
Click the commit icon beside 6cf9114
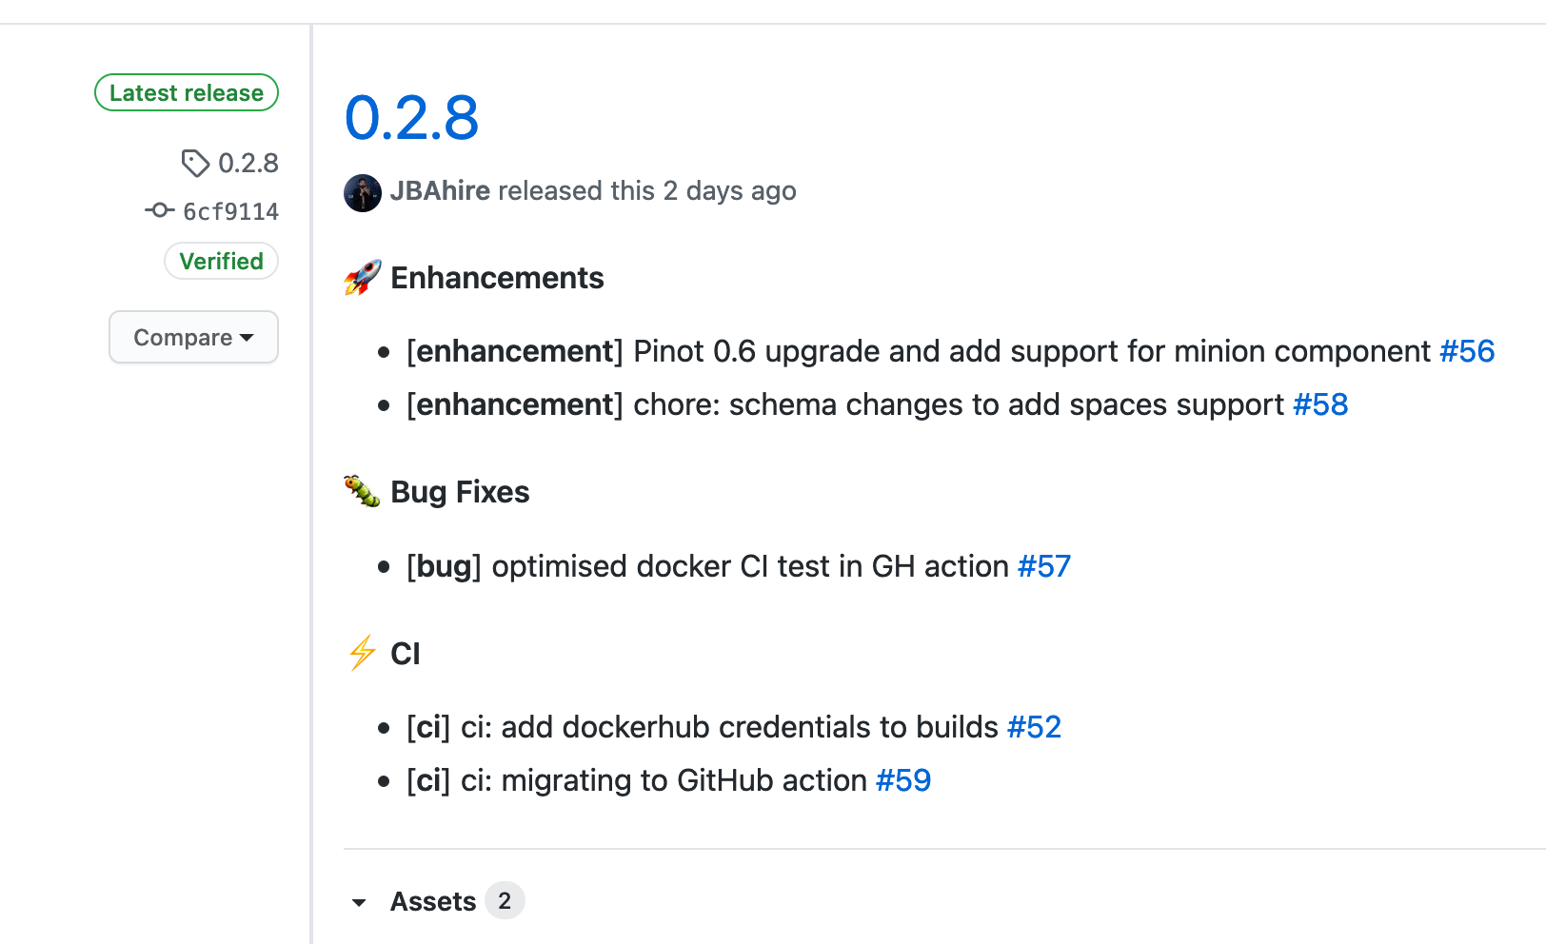pos(159,210)
